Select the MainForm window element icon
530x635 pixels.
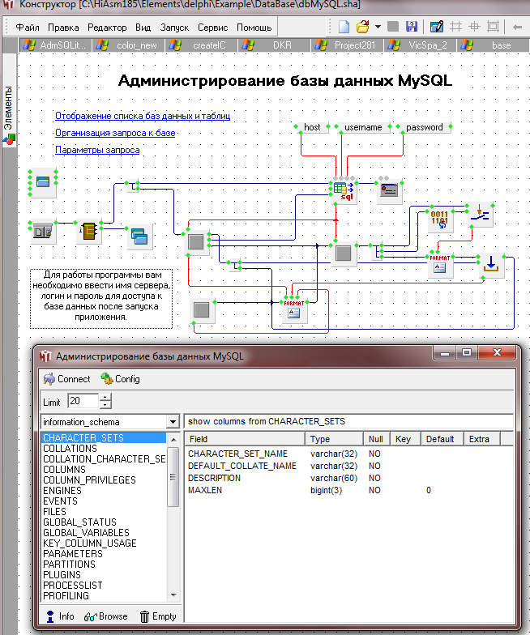click(x=43, y=182)
